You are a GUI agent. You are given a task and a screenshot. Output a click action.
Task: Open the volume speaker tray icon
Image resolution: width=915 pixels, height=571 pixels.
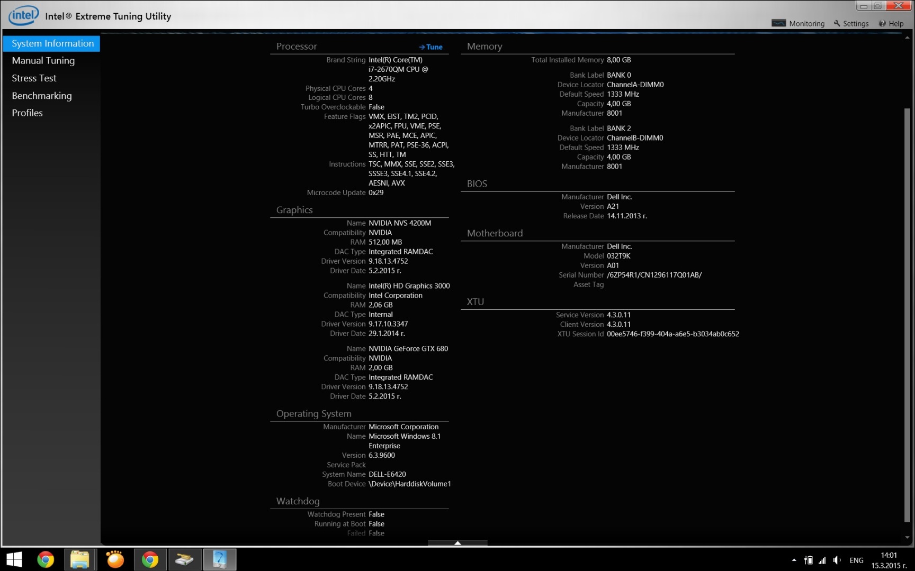(837, 560)
